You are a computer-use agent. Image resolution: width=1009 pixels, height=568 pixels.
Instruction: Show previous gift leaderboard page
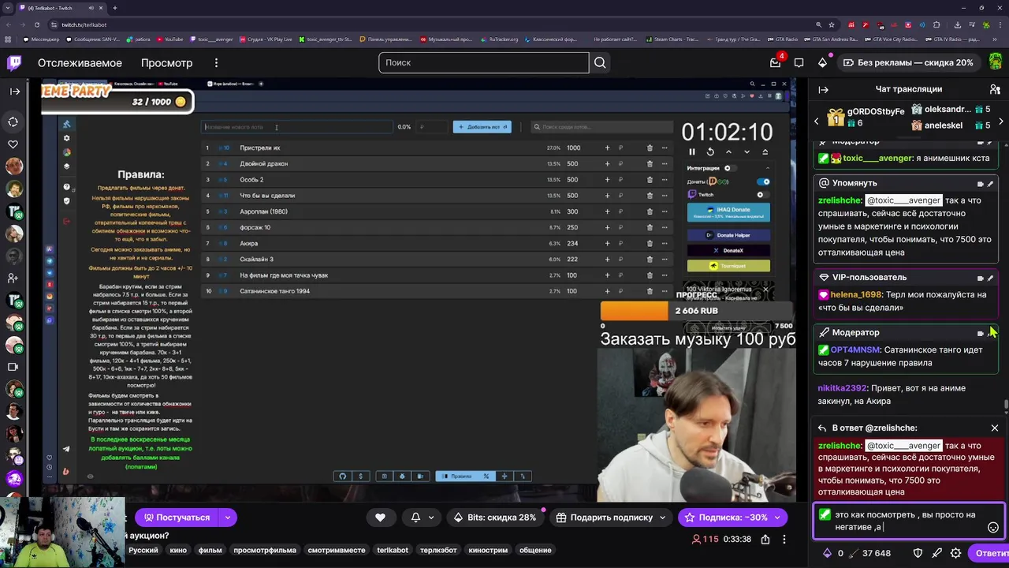(817, 121)
